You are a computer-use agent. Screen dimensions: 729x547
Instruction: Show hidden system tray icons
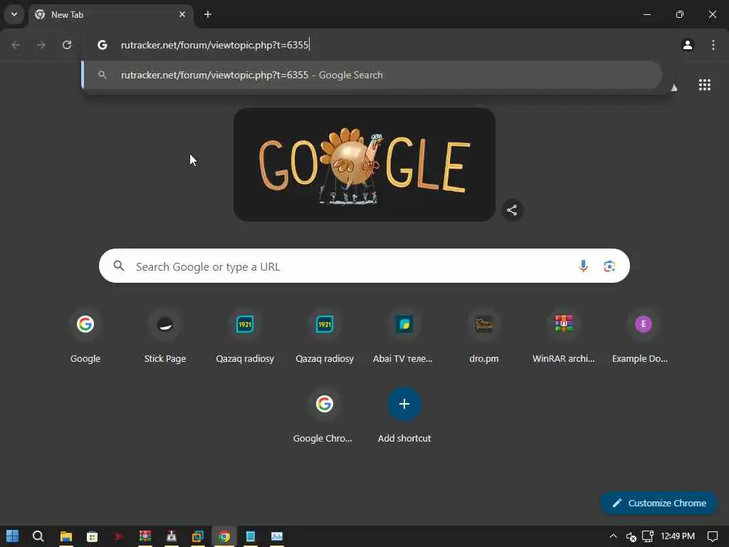613,536
